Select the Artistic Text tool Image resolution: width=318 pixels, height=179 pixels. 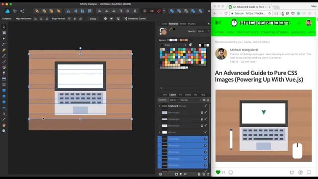[4, 114]
